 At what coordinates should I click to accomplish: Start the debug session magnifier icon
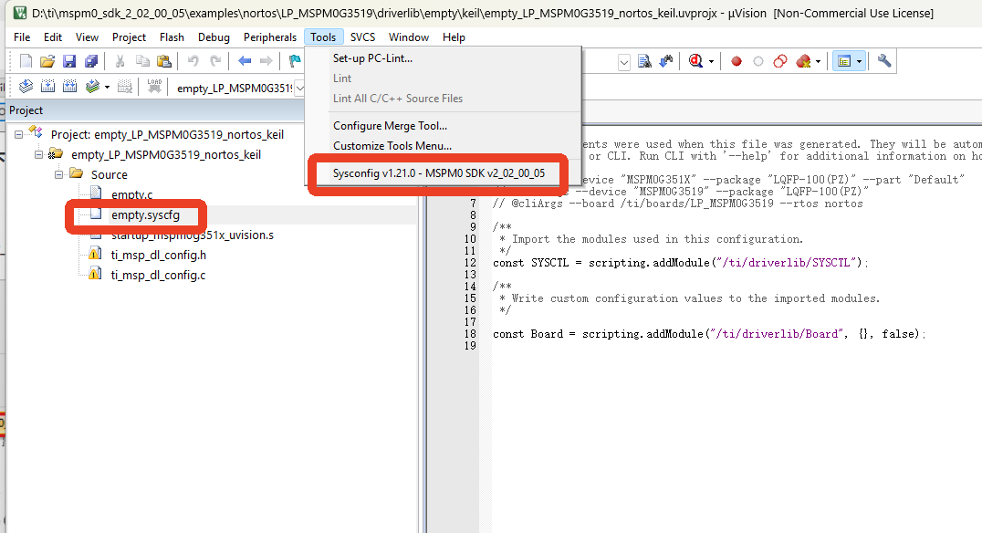click(695, 61)
